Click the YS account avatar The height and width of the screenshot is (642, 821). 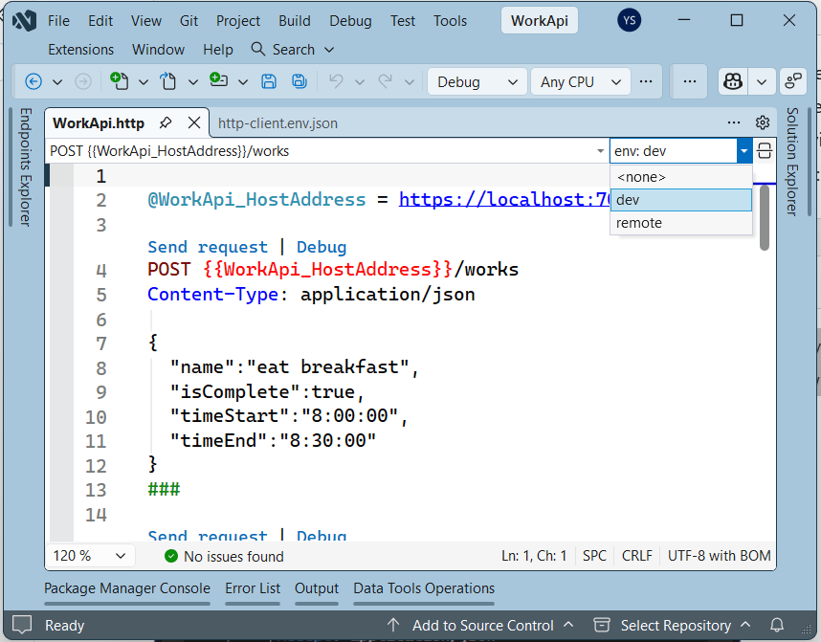630,20
